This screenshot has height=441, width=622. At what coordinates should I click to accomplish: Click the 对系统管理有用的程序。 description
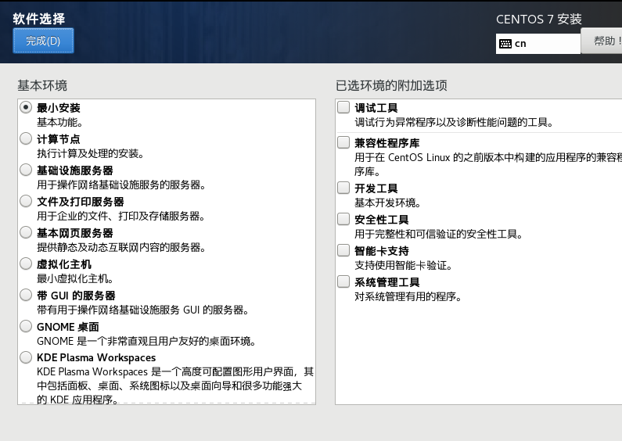click(x=408, y=296)
